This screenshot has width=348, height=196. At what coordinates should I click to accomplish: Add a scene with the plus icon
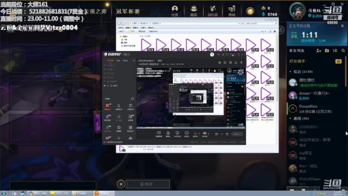click(134, 61)
